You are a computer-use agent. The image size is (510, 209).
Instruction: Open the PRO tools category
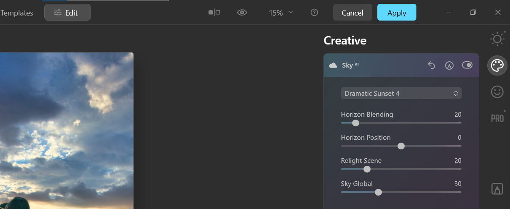(x=497, y=118)
